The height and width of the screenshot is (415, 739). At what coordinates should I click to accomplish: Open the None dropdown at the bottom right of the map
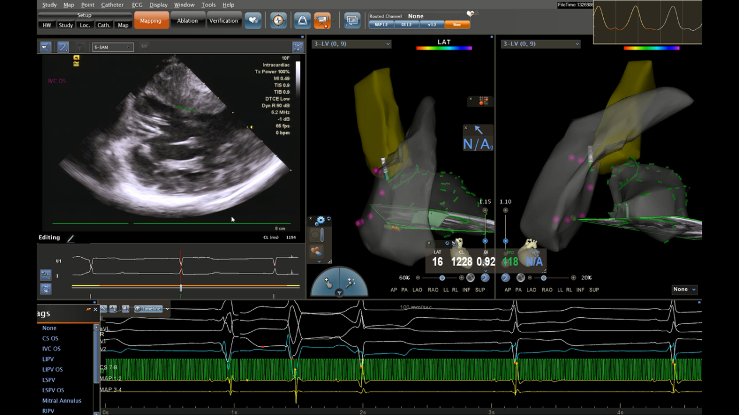pos(684,289)
